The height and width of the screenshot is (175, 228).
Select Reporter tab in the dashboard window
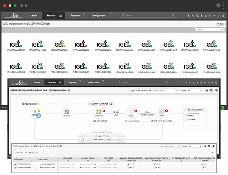(x=73, y=83)
